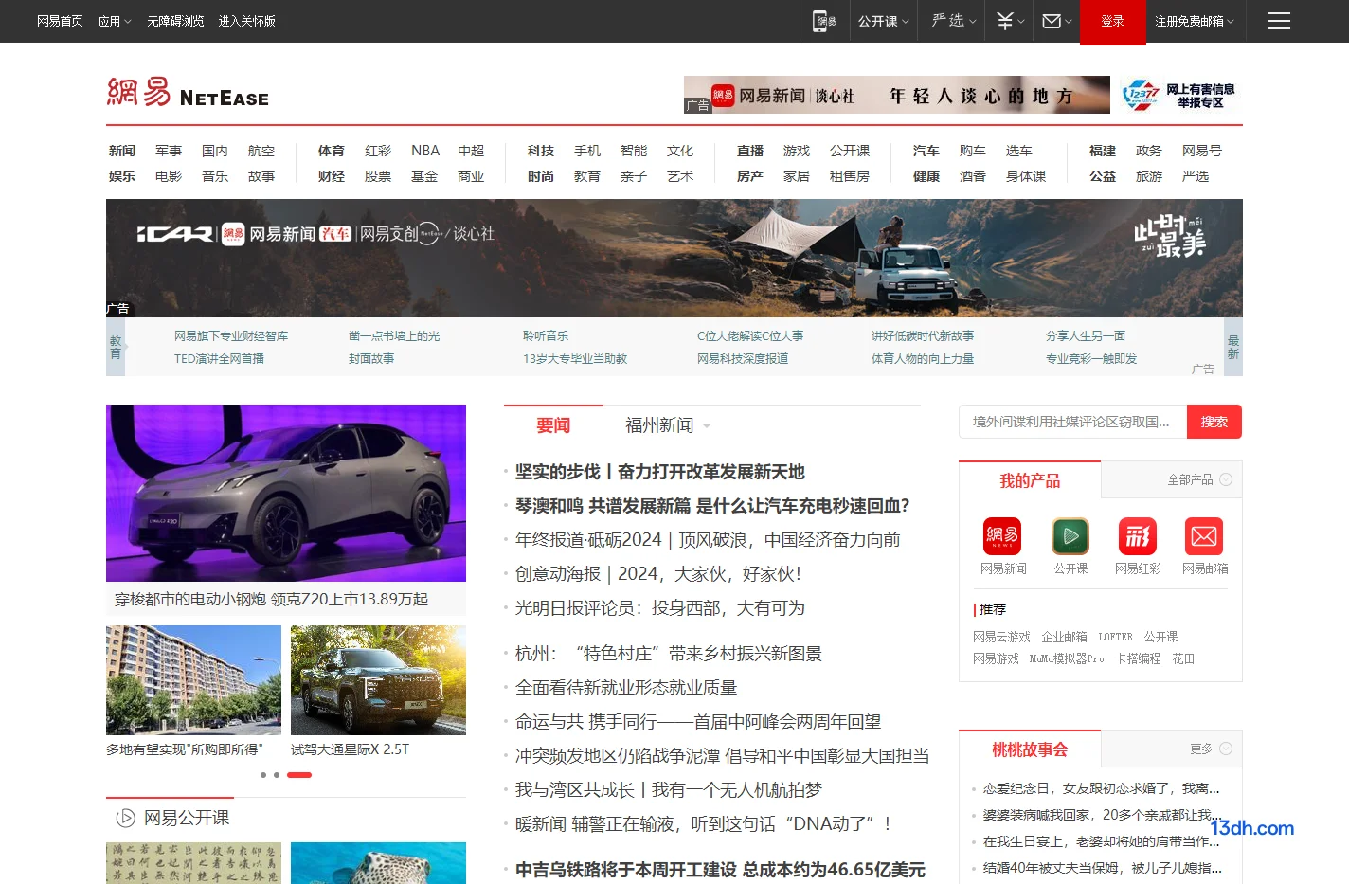Open 穿梭都市的电动小钢炮 caption link

[x=272, y=600]
